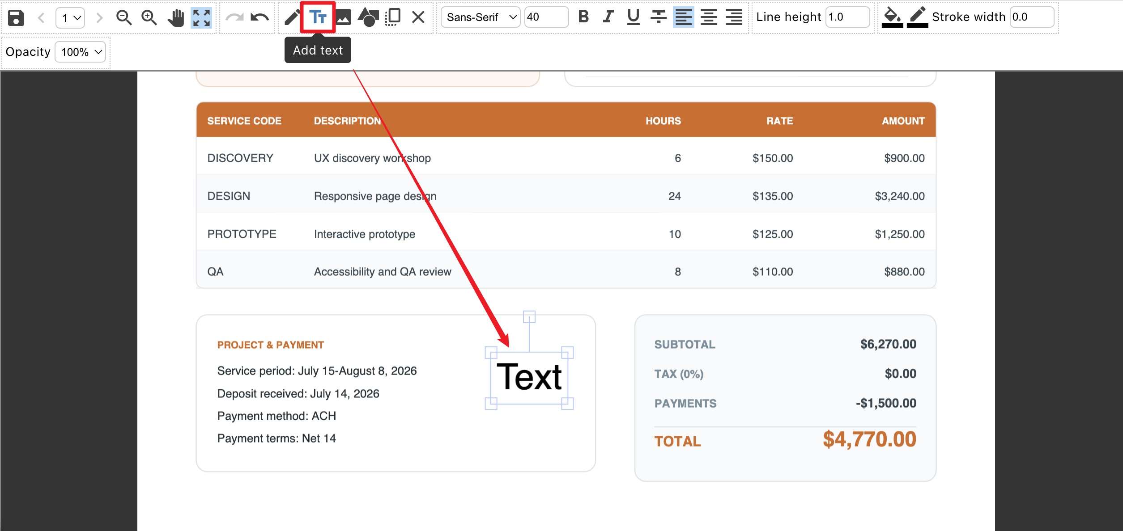Toggle strikethrough formatting
This screenshot has height=531, width=1123.
tap(658, 17)
